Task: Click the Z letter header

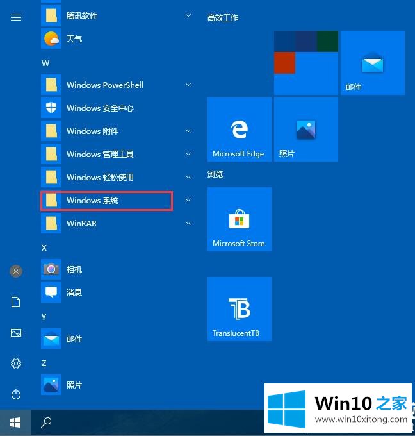Action: click(44, 363)
